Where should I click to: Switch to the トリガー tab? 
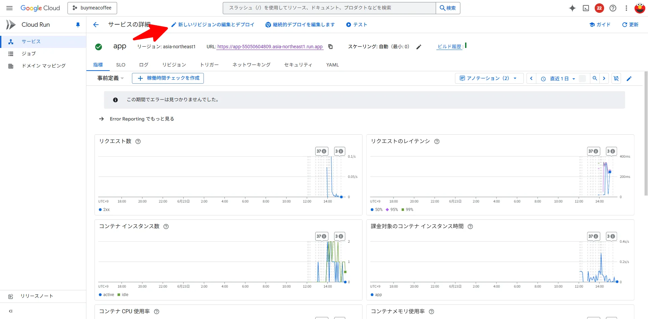pyautogui.click(x=209, y=64)
